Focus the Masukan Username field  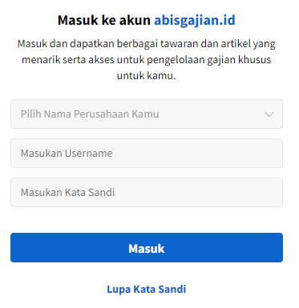pos(147,154)
